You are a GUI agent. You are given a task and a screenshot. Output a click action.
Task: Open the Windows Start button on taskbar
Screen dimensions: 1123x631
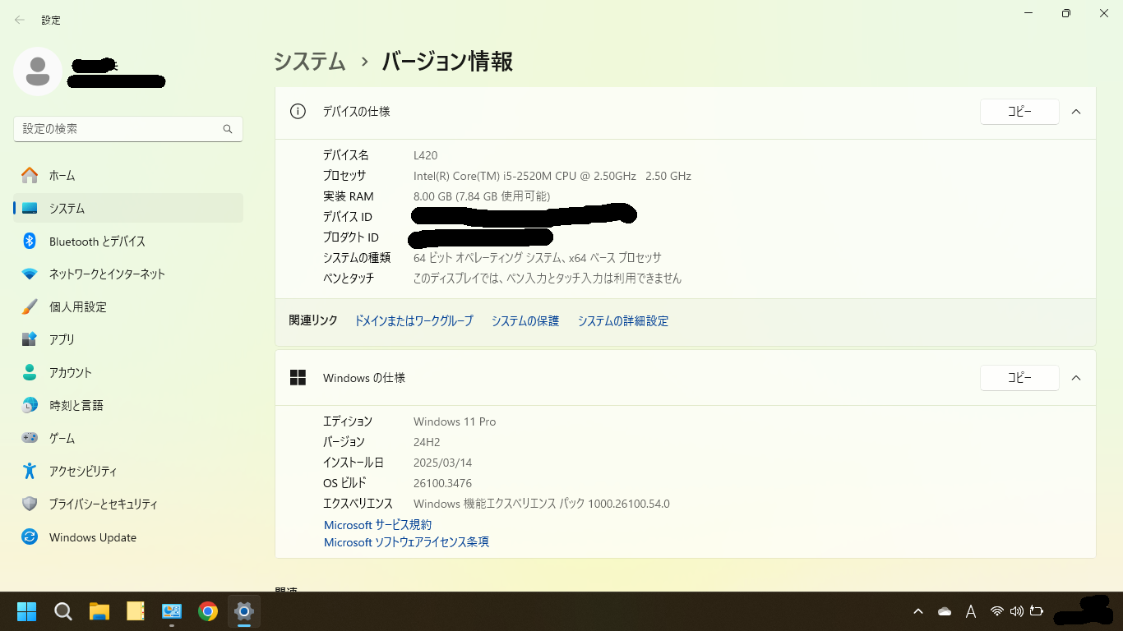click(x=27, y=611)
